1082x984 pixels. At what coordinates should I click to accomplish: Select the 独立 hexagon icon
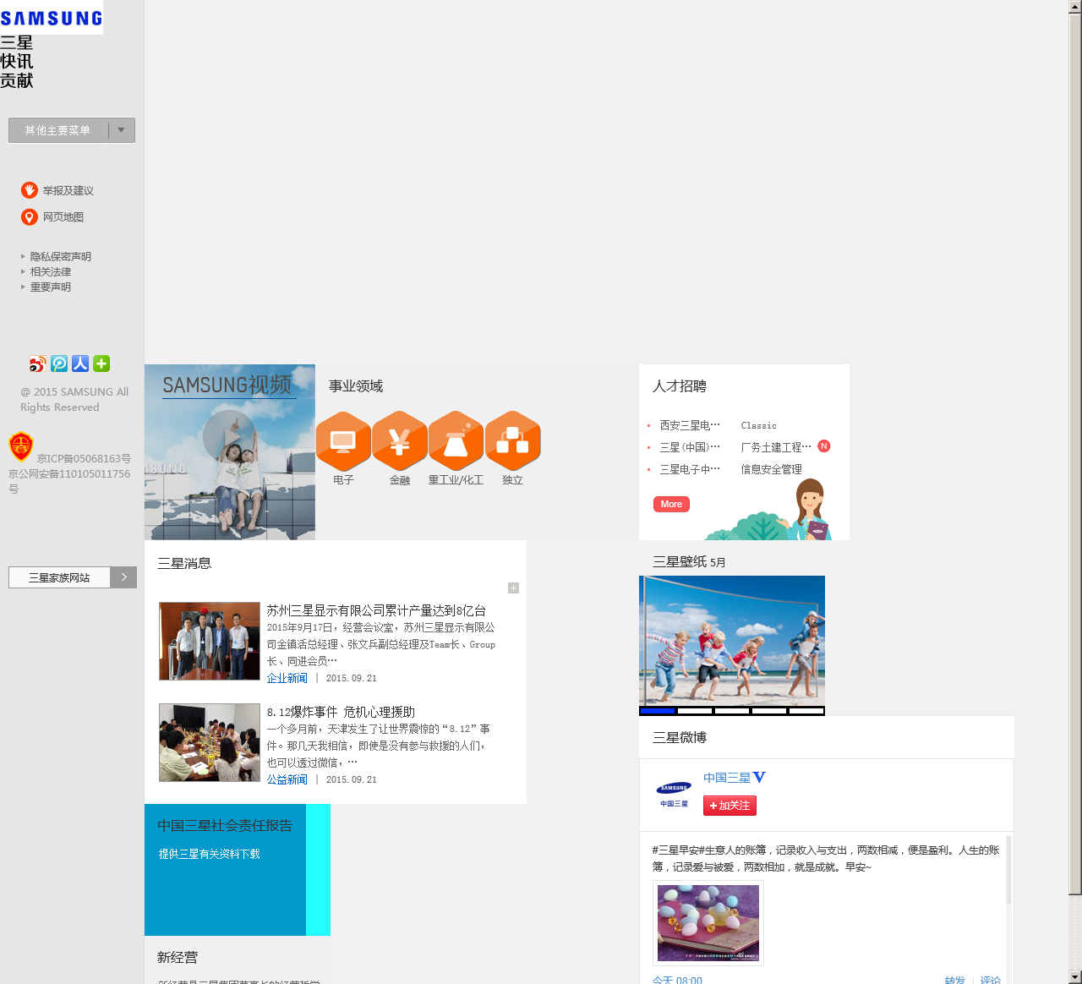512,440
